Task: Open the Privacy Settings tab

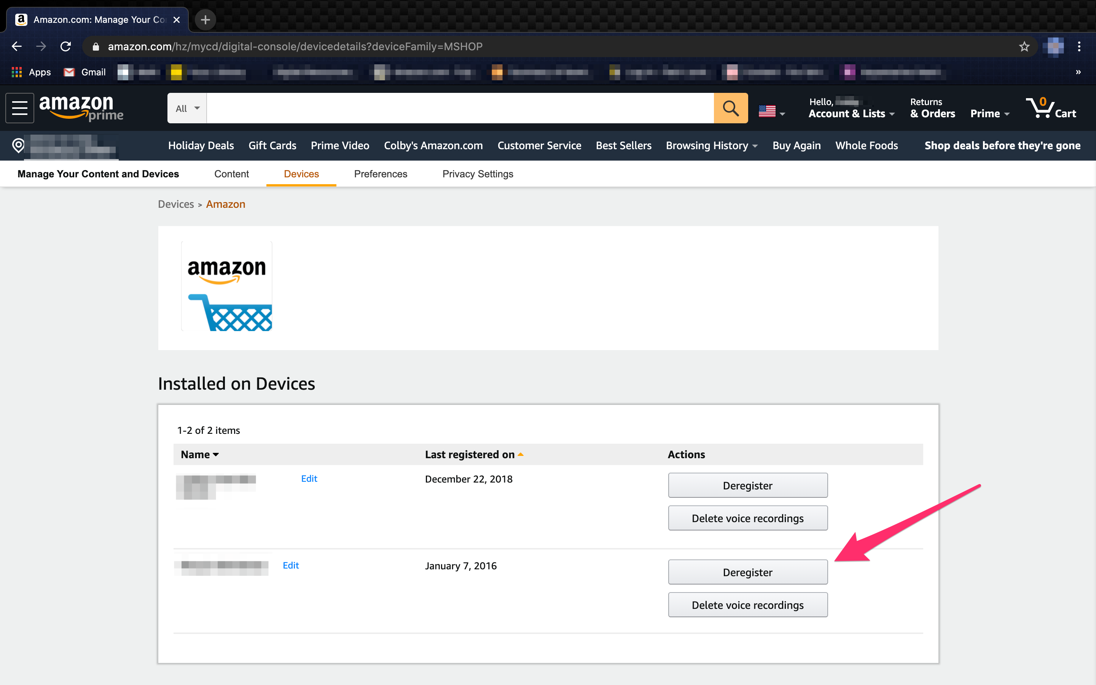Action: (477, 174)
